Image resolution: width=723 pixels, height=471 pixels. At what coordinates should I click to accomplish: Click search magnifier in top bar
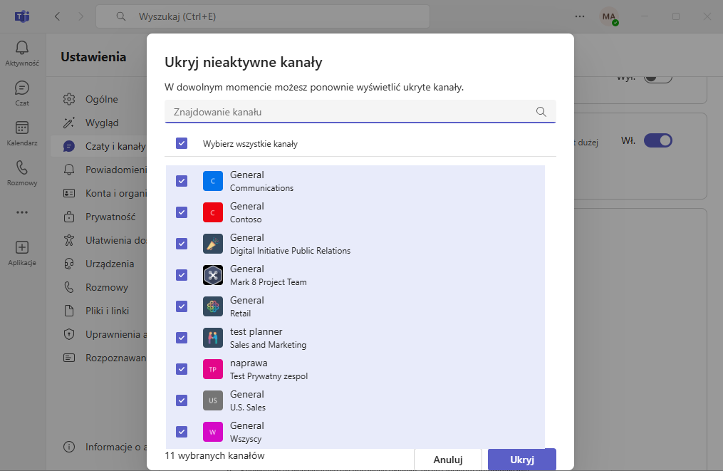tap(121, 16)
